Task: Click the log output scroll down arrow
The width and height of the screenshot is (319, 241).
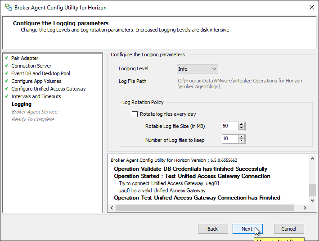Action: [313, 200]
